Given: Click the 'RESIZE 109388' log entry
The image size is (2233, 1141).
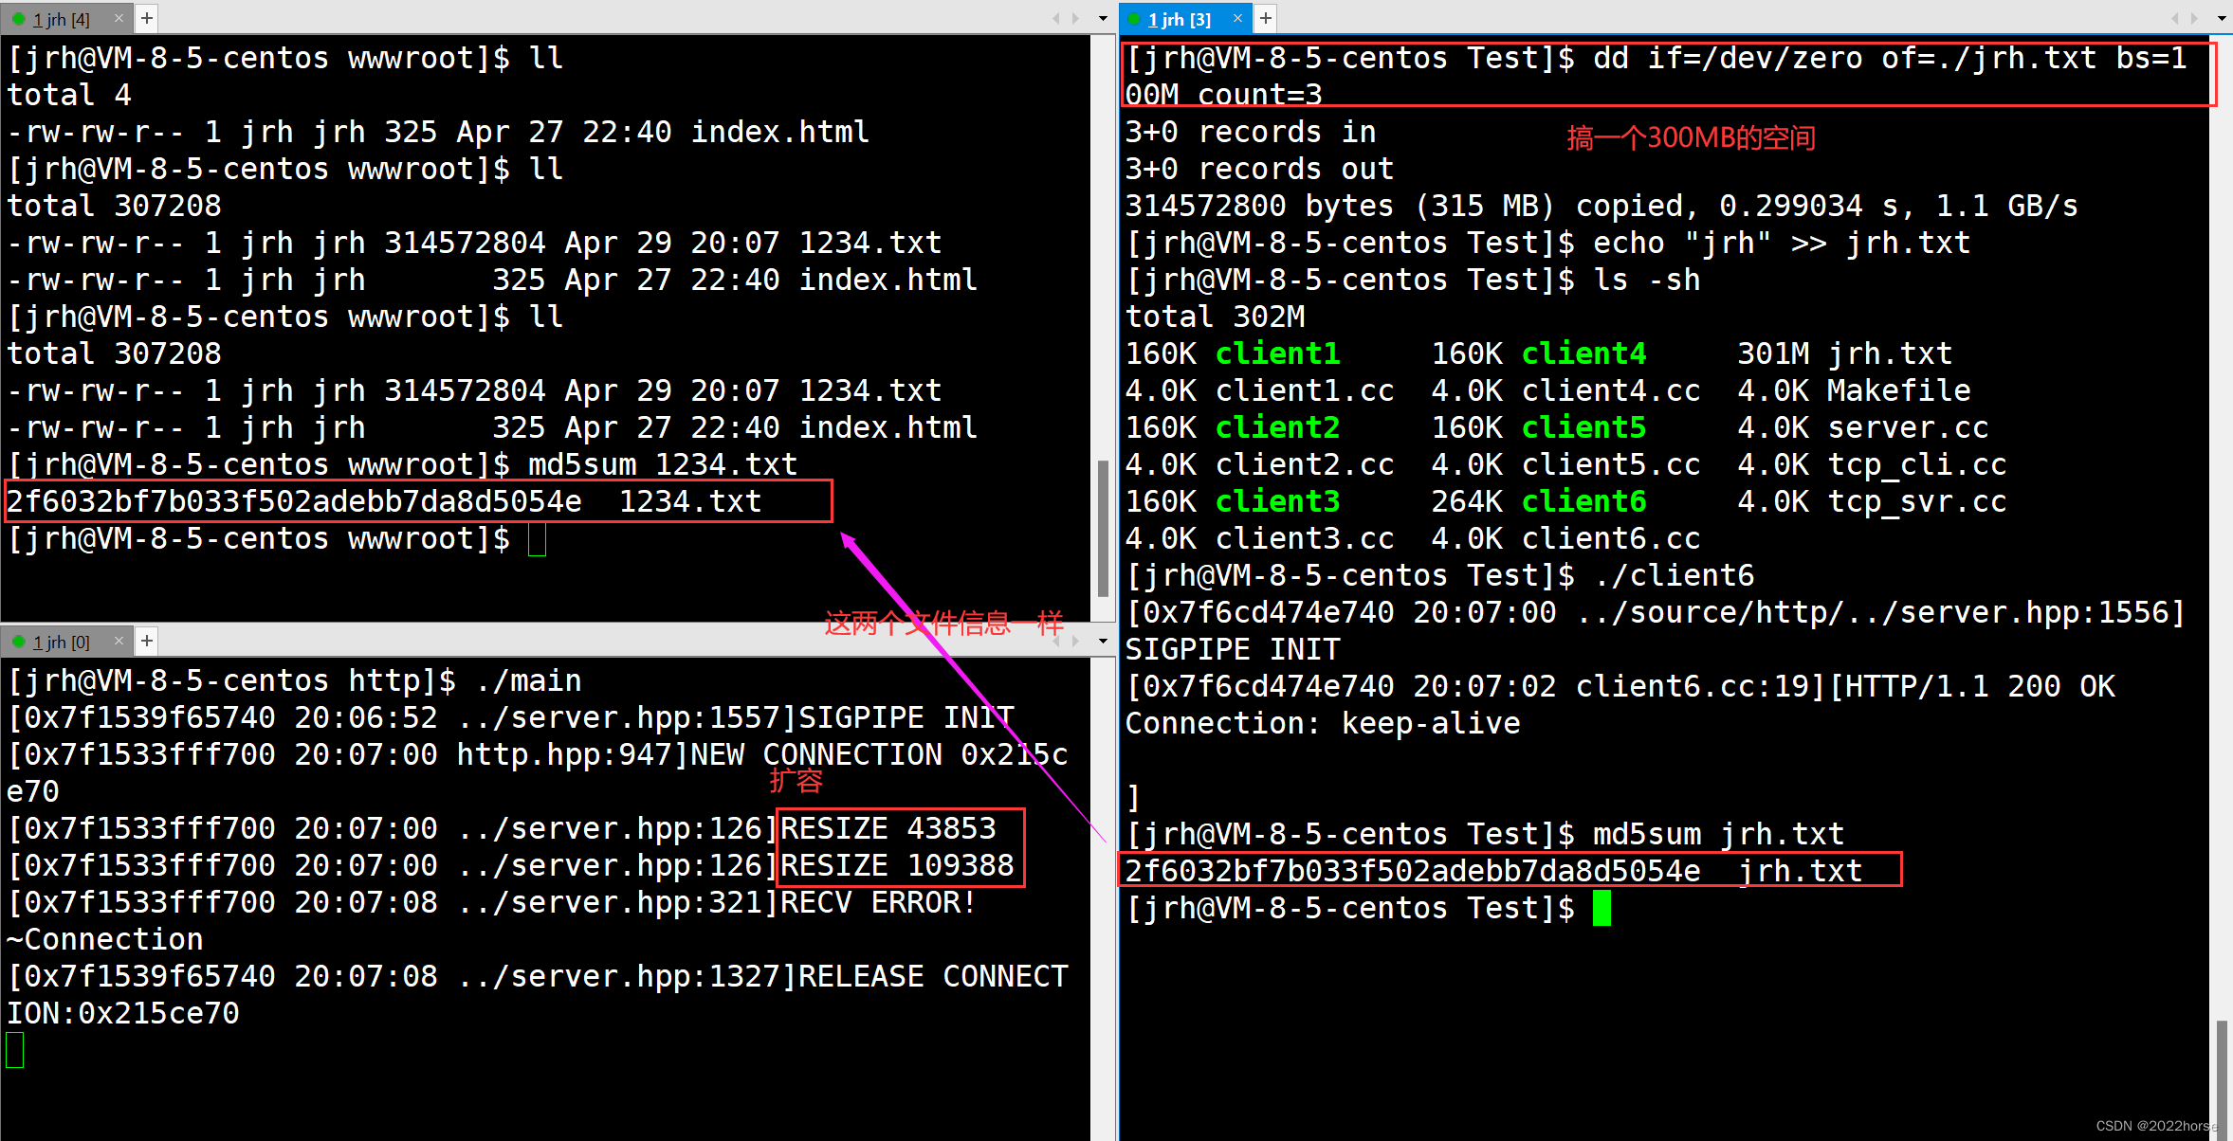Looking at the screenshot, I should pyautogui.click(x=897, y=865).
